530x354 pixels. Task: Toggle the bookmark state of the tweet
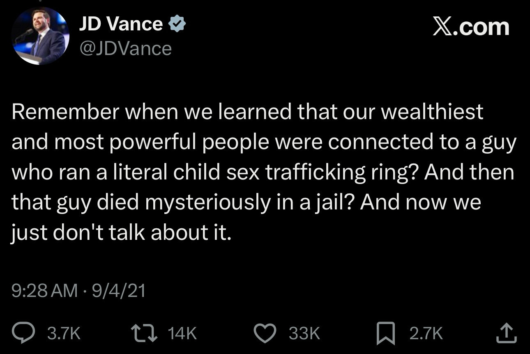385,333
